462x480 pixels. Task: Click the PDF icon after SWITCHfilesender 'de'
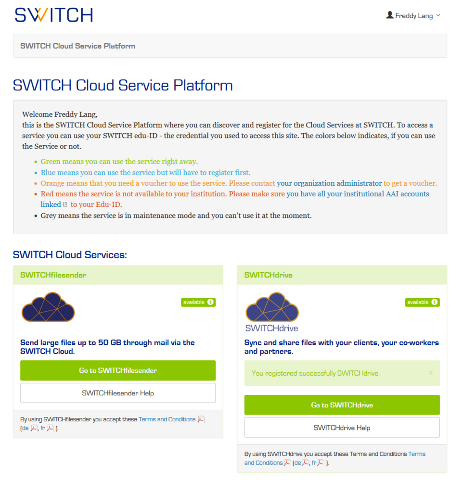pos(34,428)
